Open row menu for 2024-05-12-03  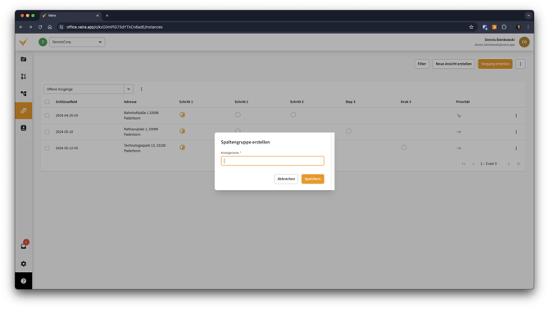(x=516, y=148)
